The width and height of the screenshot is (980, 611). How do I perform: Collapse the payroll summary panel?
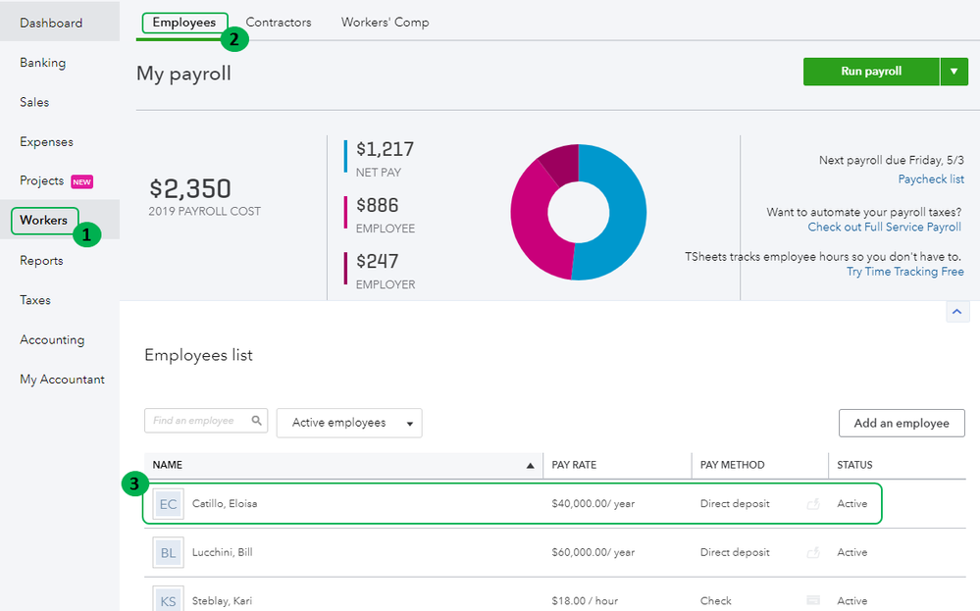click(957, 312)
